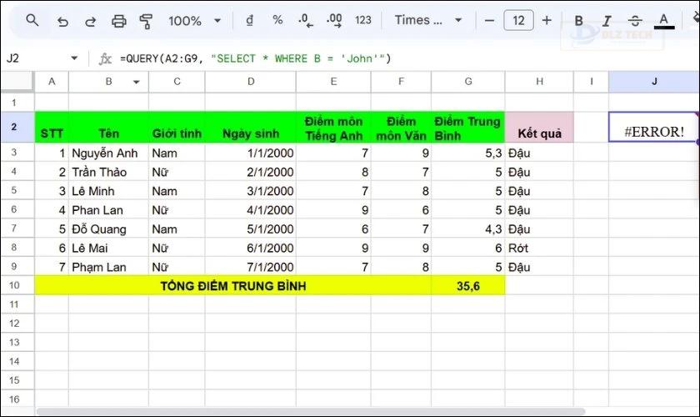The height and width of the screenshot is (417, 700).
Task: Select the Nguyễn Anh cell
Action: pyautogui.click(x=108, y=153)
